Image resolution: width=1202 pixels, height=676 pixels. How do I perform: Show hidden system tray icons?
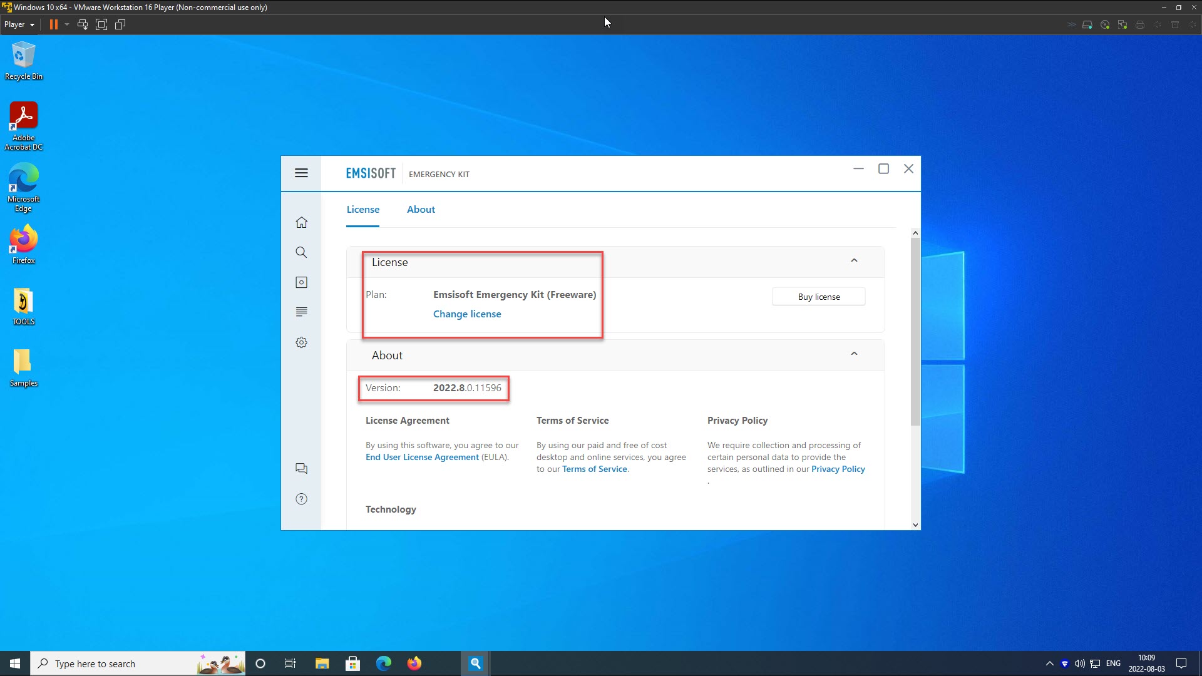1050,663
